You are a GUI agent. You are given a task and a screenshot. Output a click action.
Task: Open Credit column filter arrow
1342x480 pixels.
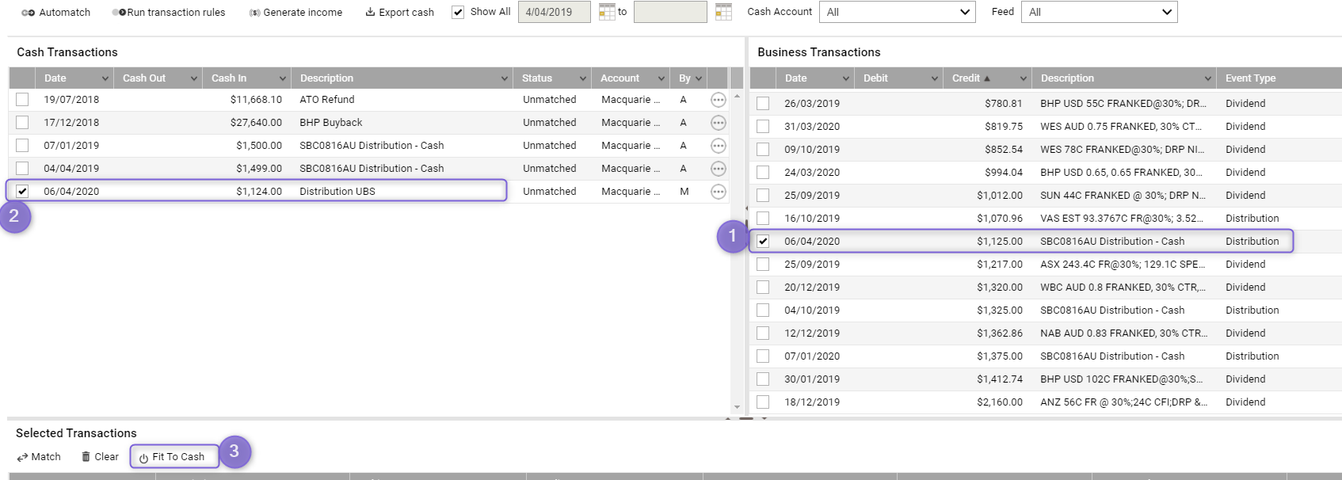(1024, 78)
